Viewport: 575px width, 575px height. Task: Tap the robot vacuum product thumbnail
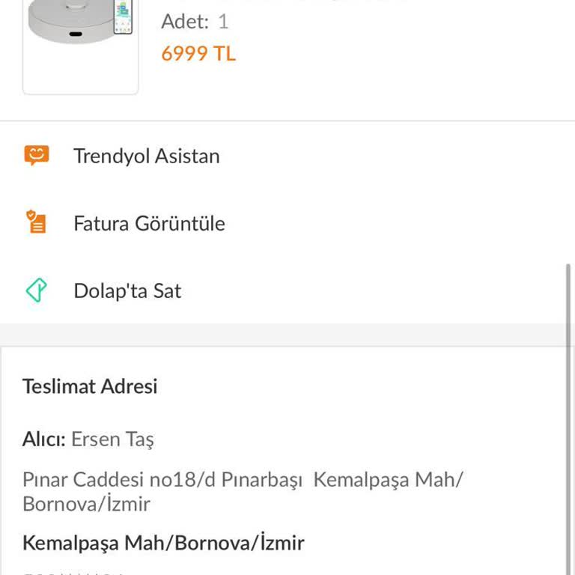coord(80,44)
